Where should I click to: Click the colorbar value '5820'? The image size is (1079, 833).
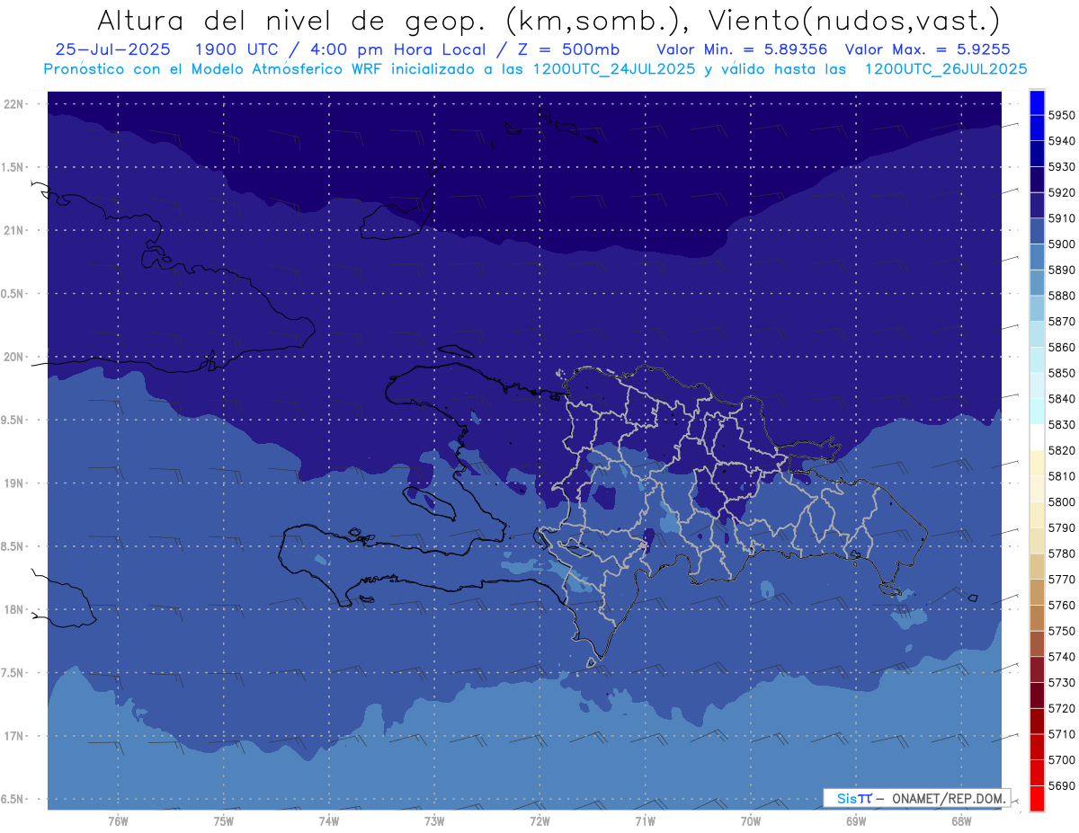(1062, 450)
